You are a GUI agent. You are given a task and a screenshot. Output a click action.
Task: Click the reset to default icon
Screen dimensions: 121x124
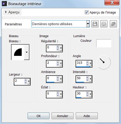[113, 24]
